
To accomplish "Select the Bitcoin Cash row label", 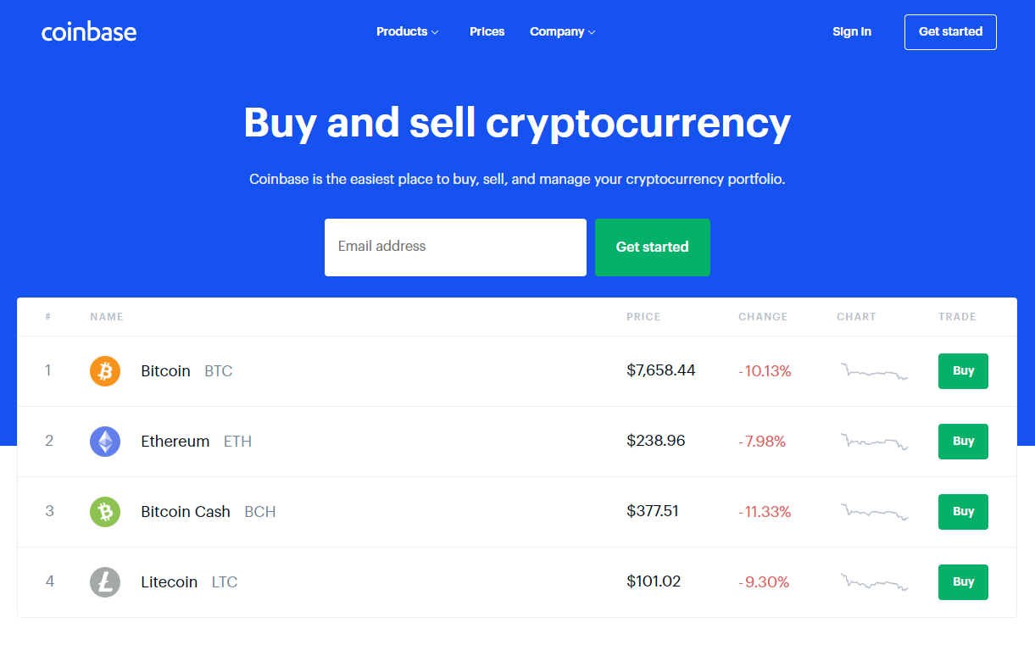I will (x=186, y=511).
